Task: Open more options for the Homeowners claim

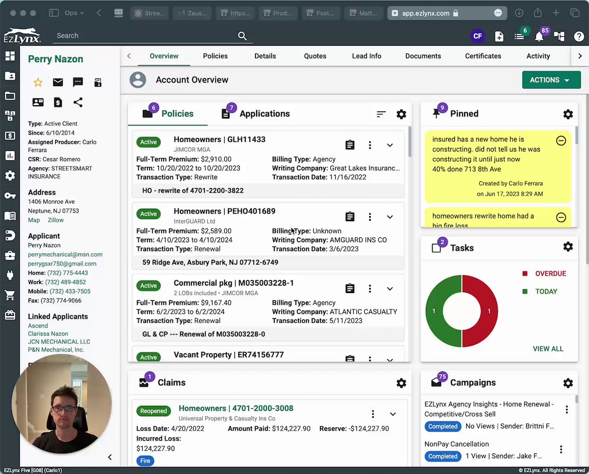Action: 373,414
